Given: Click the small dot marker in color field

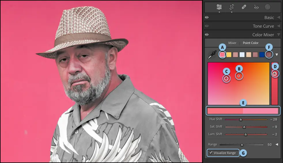Looking at the screenshot, I should pos(239,76).
